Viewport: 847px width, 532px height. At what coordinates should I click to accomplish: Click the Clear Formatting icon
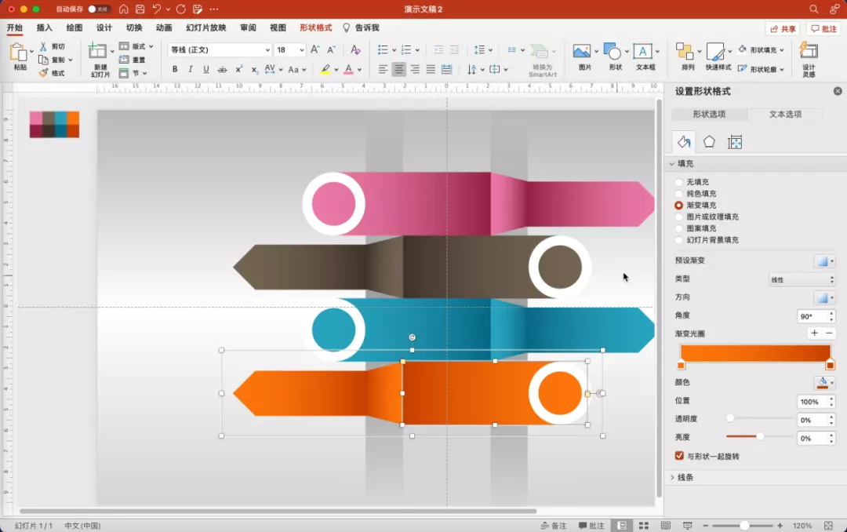(x=355, y=49)
